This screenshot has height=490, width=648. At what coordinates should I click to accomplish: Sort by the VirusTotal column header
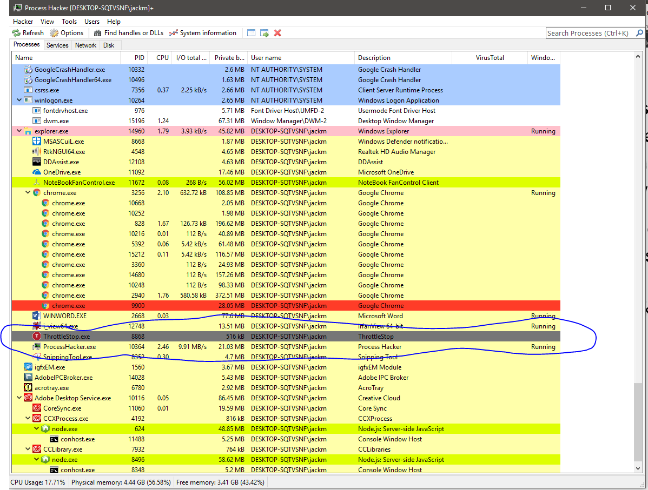click(x=490, y=58)
